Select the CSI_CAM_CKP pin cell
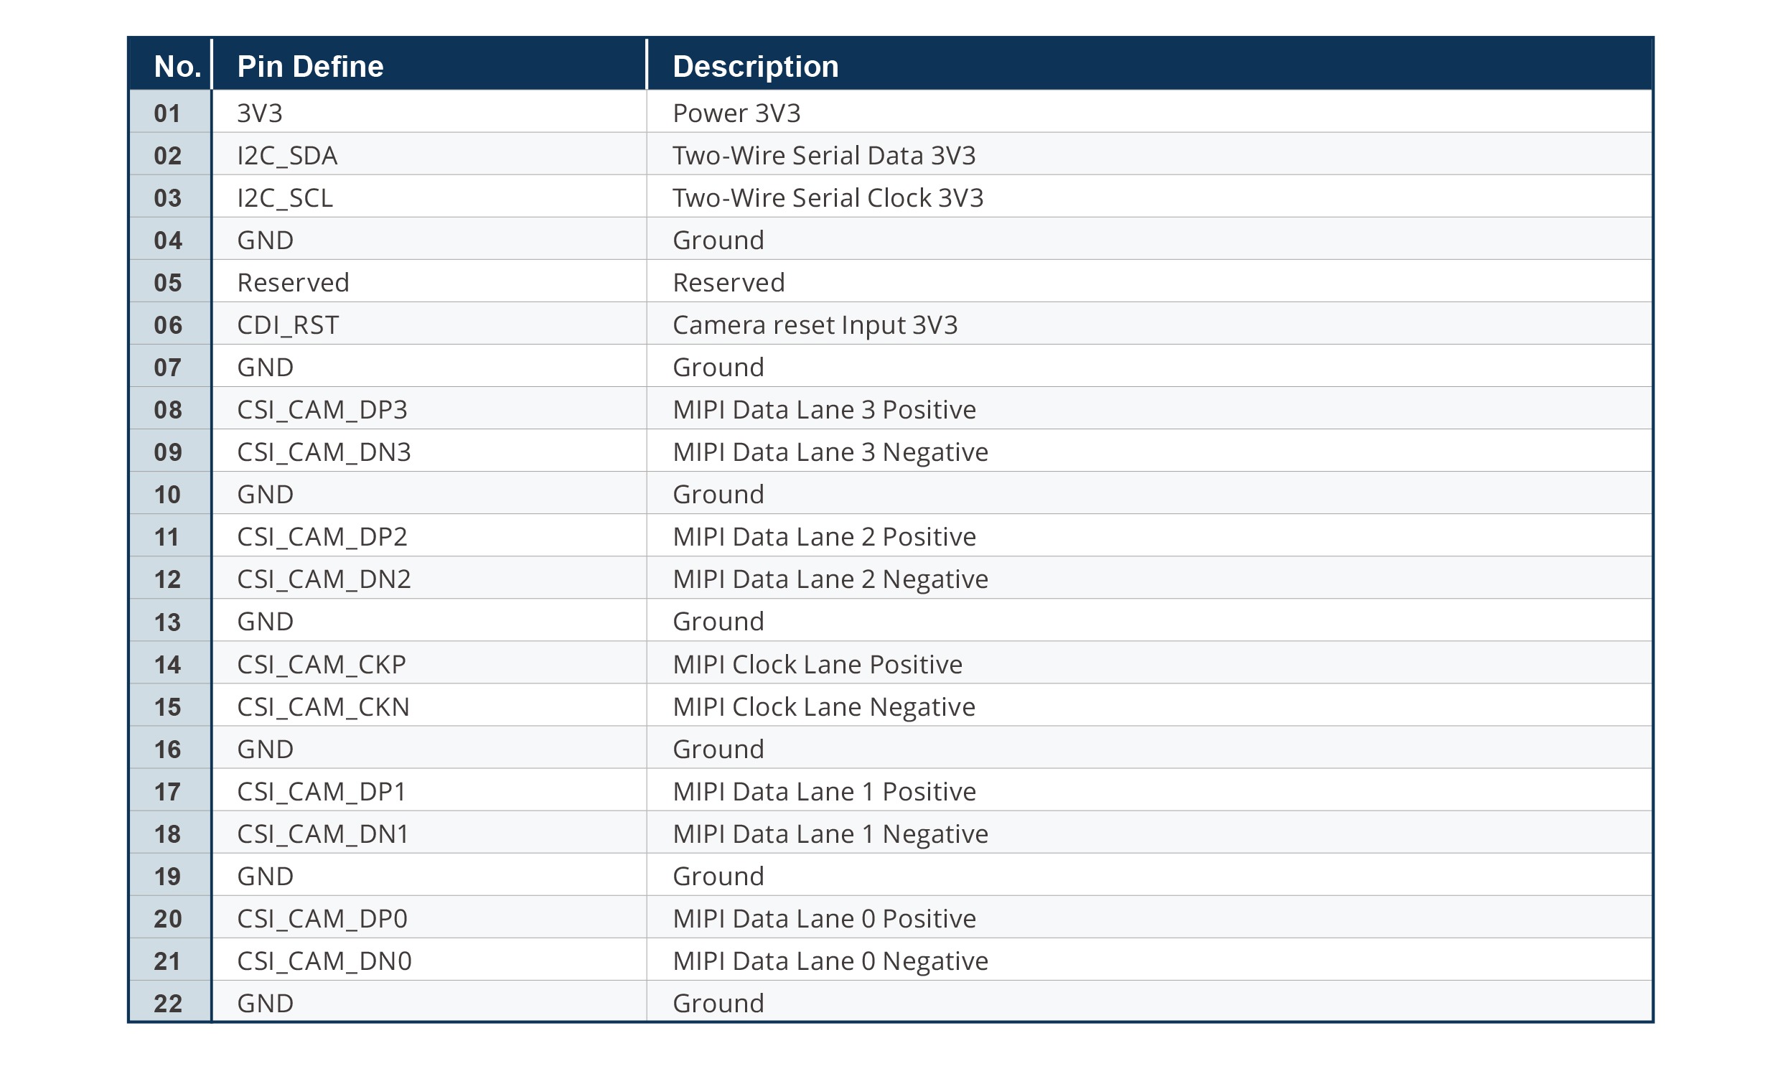 (x=321, y=664)
